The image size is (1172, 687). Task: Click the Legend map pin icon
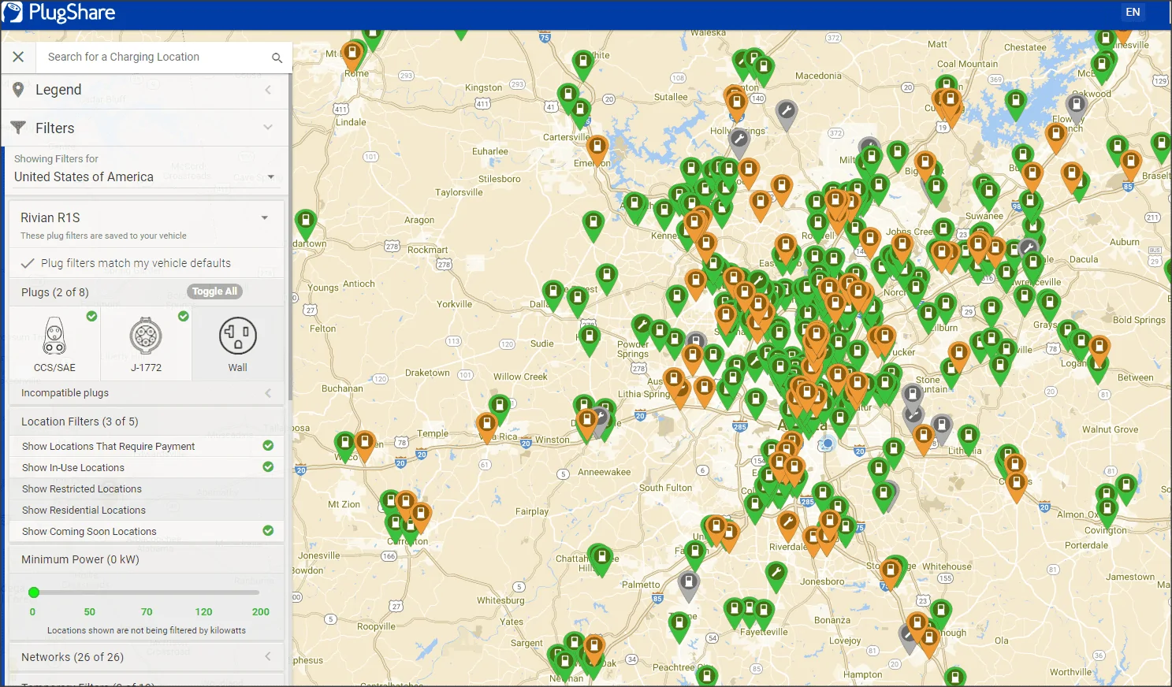point(18,91)
